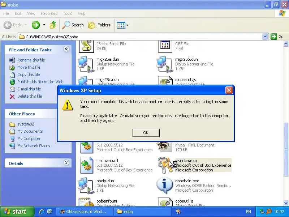The height and width of the screenshot is (217, 289).
Task: Click Rename this file
Action: [x=31, y=60]
